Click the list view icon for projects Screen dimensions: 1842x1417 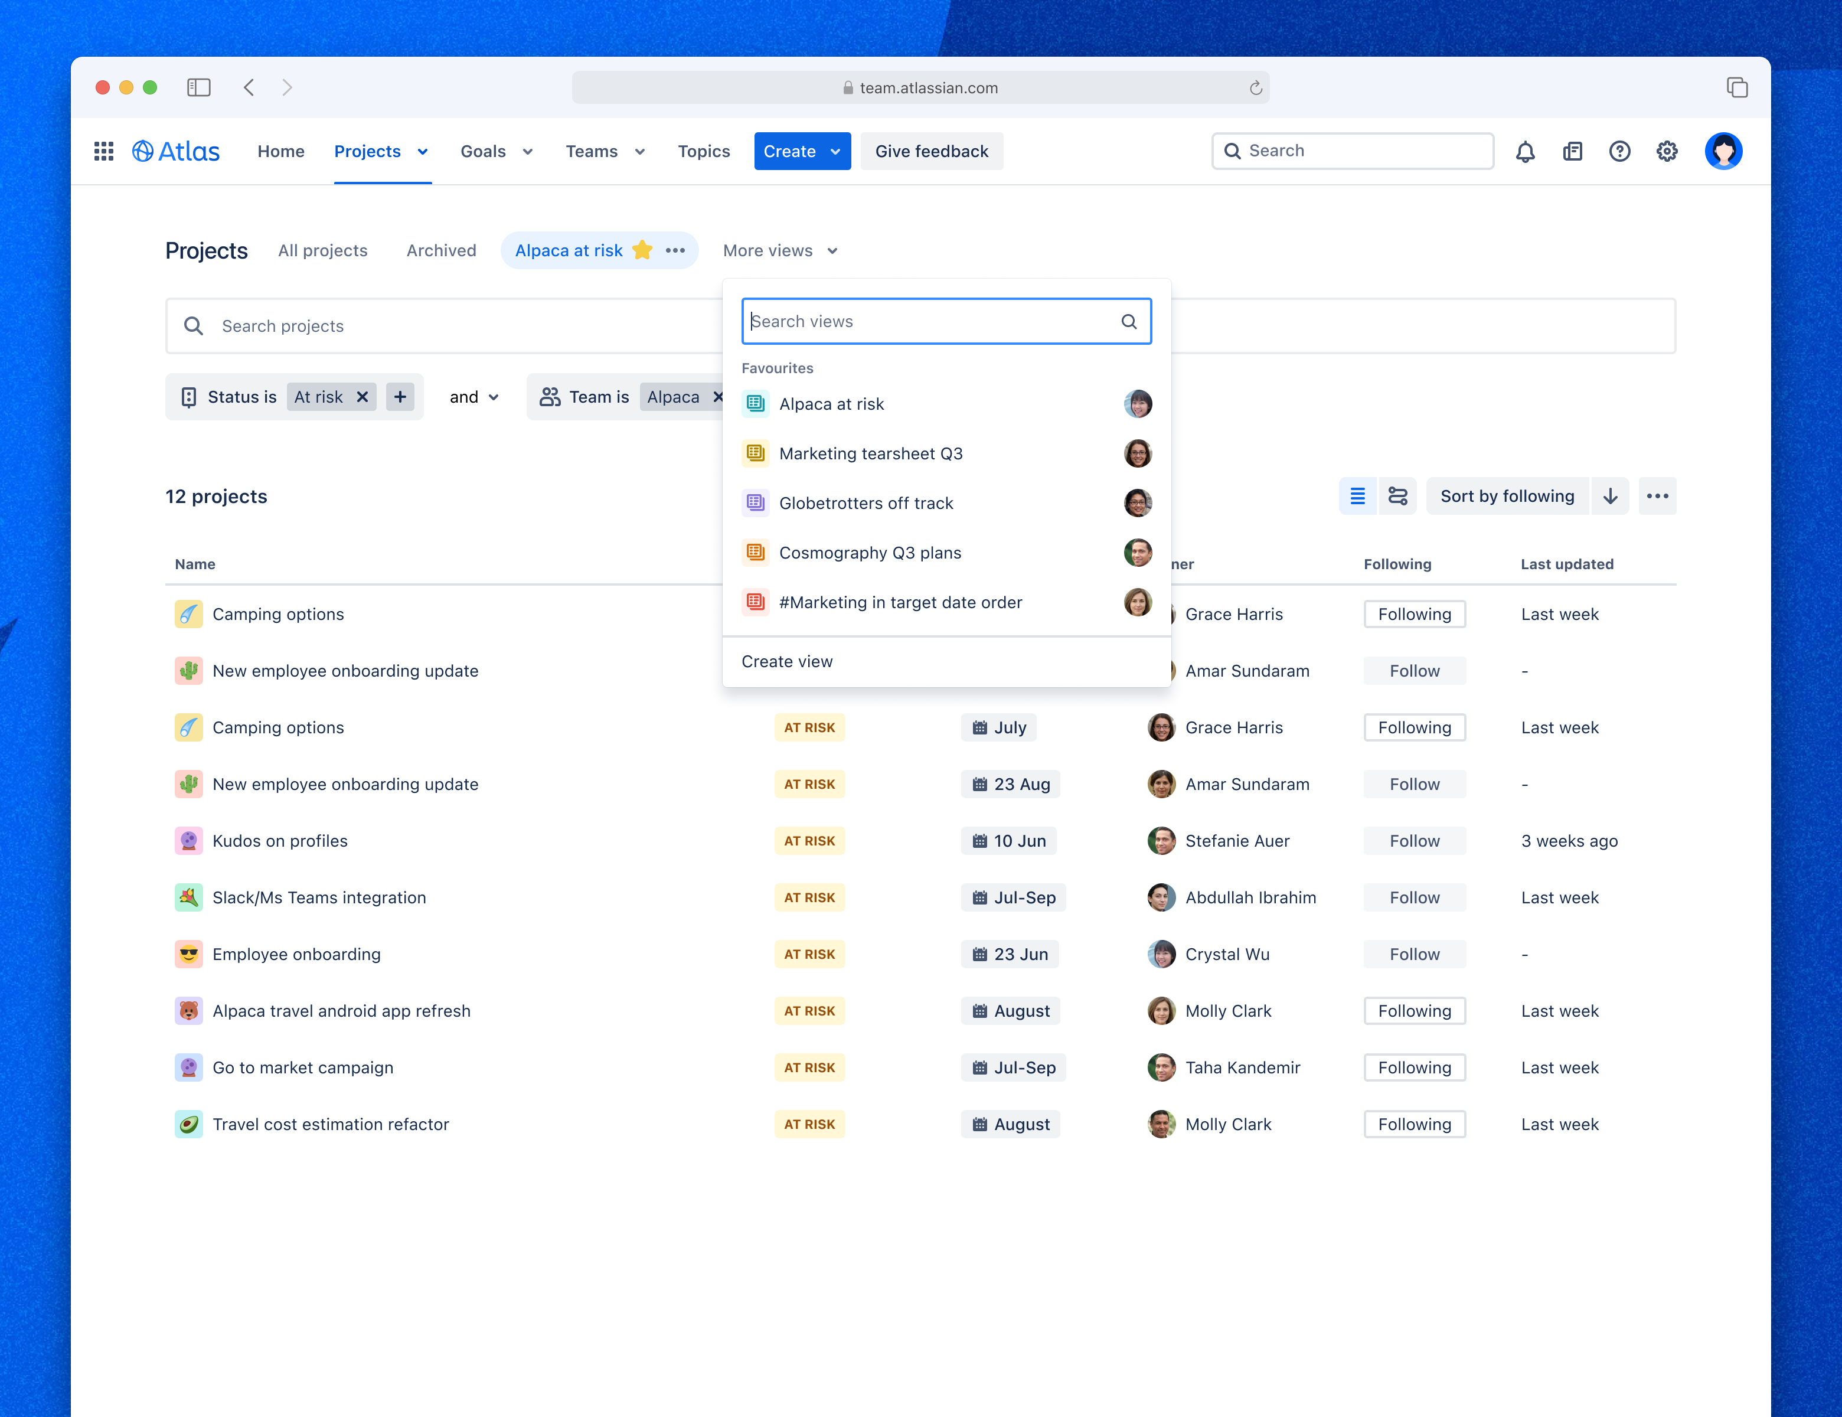(1356, 495)
